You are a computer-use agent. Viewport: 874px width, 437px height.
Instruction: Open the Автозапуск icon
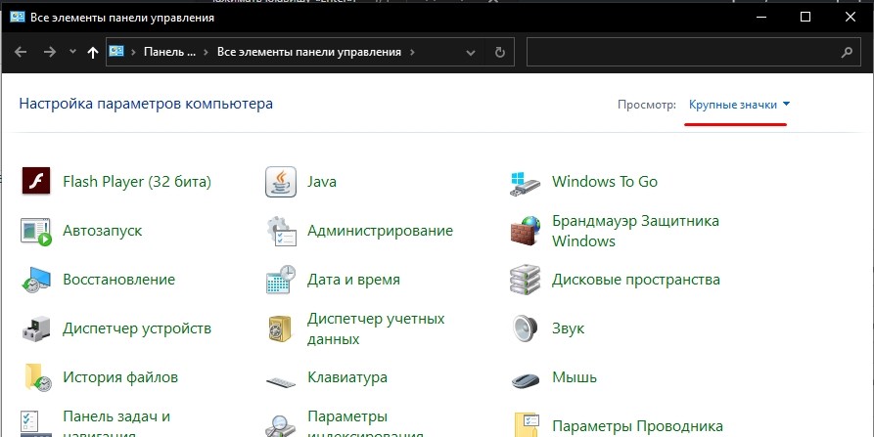36,231
